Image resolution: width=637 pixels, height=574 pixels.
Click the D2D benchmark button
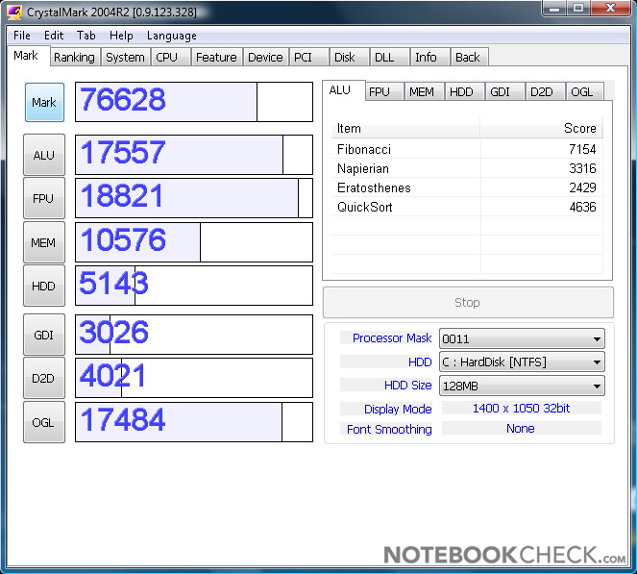44,378
